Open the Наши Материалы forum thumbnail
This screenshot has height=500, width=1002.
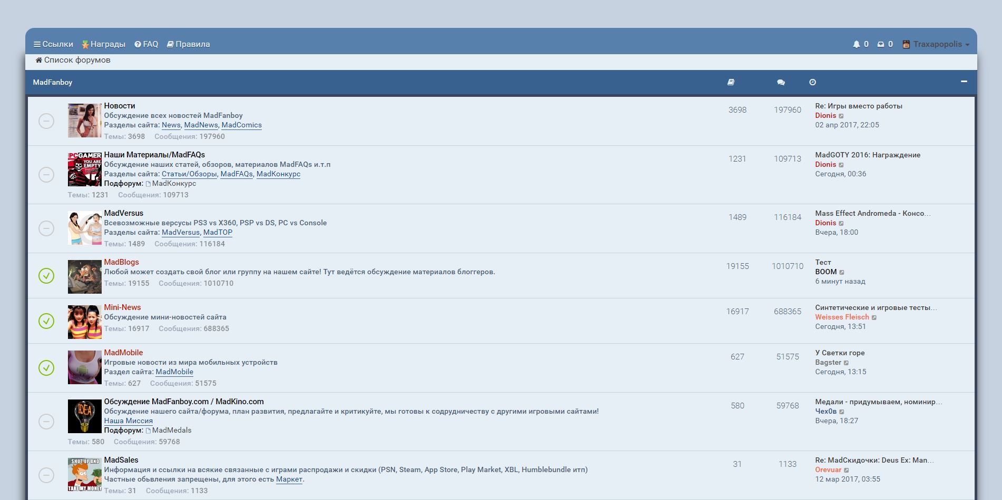click(84, 169)
